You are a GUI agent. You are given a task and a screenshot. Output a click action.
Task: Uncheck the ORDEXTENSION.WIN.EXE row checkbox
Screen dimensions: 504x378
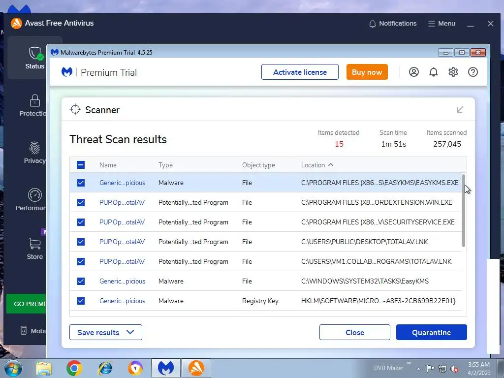click(81, 202)
